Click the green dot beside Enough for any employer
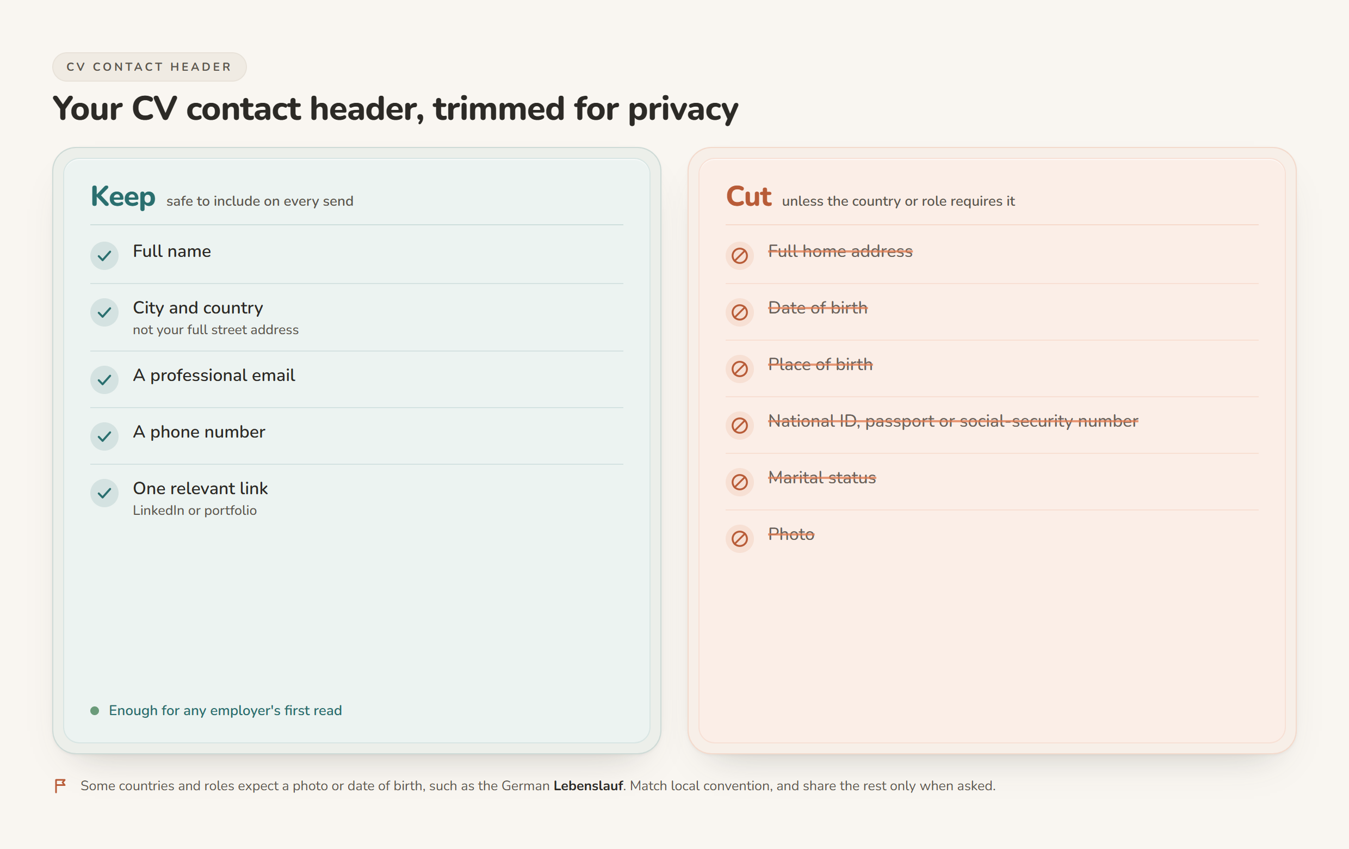This screenshot has width=1349, height=849. pyautogui.click(x=95, y=711)
